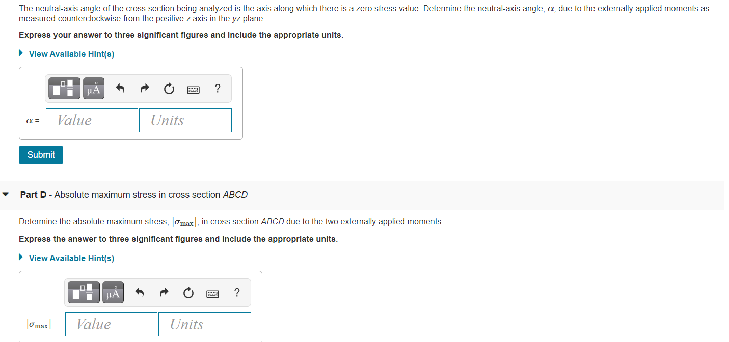This screenshot has height=342, width=729.
Task: Collapse Part D using its disclosure triangle
Action: (6, 193)
